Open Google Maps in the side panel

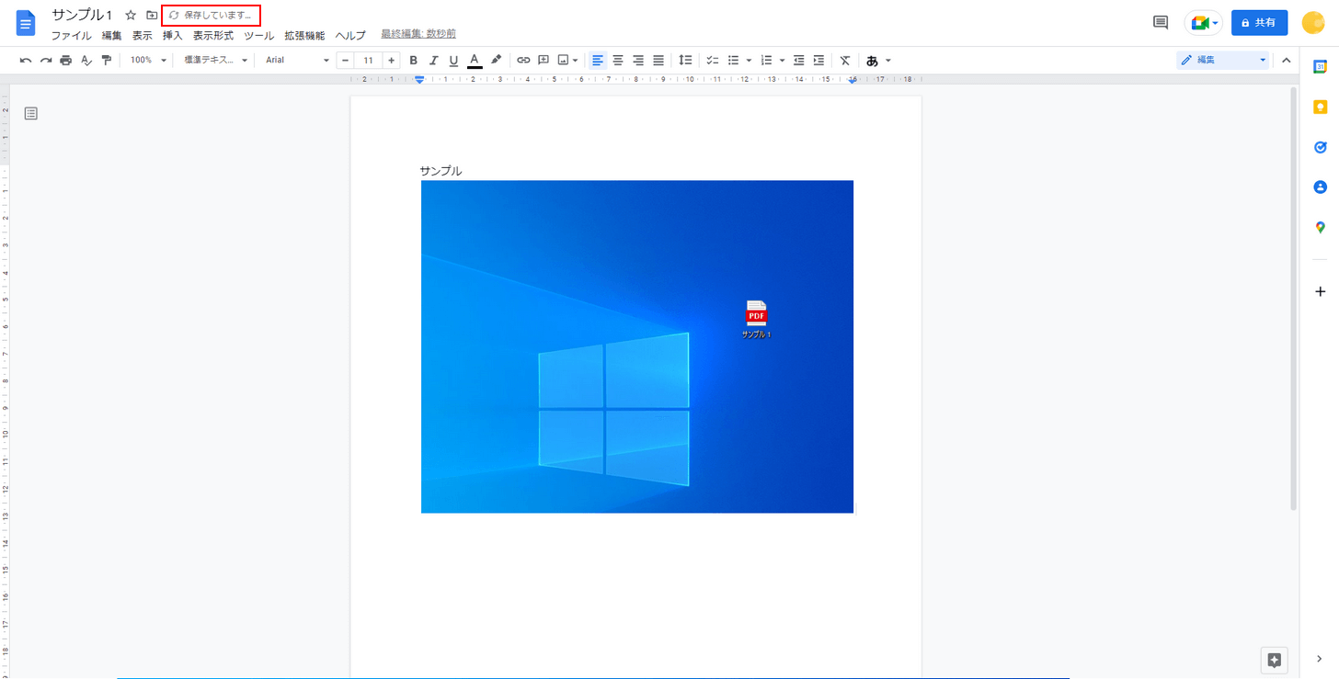tap(1320, 227)
